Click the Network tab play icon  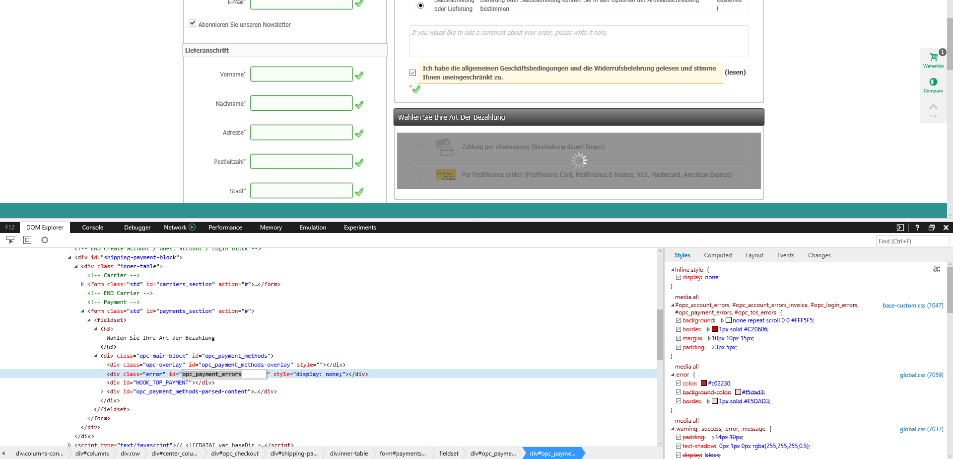(x=192, y=227)
